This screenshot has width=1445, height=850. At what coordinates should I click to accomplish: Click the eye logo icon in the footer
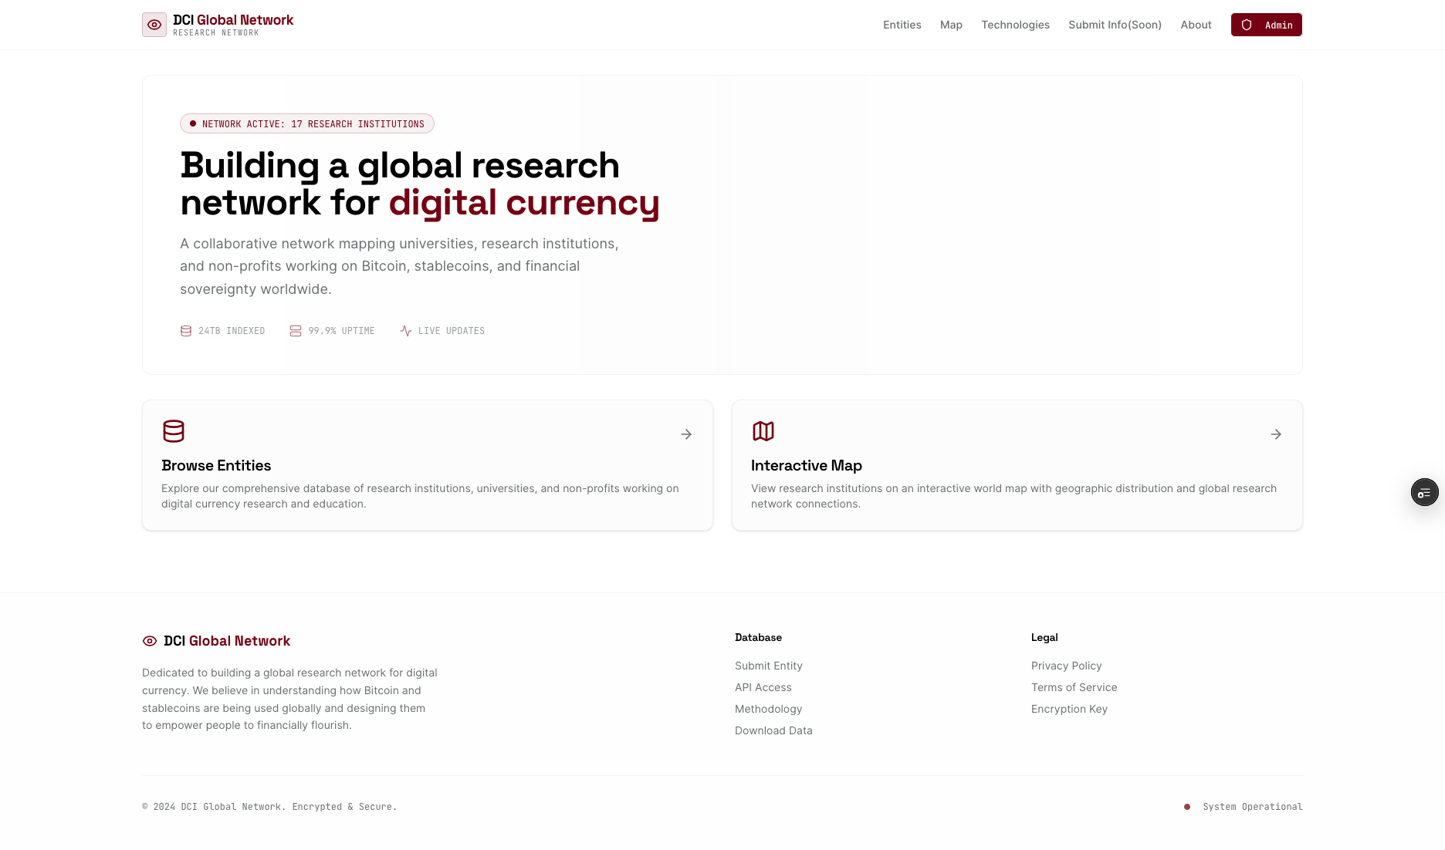(150, 641)
